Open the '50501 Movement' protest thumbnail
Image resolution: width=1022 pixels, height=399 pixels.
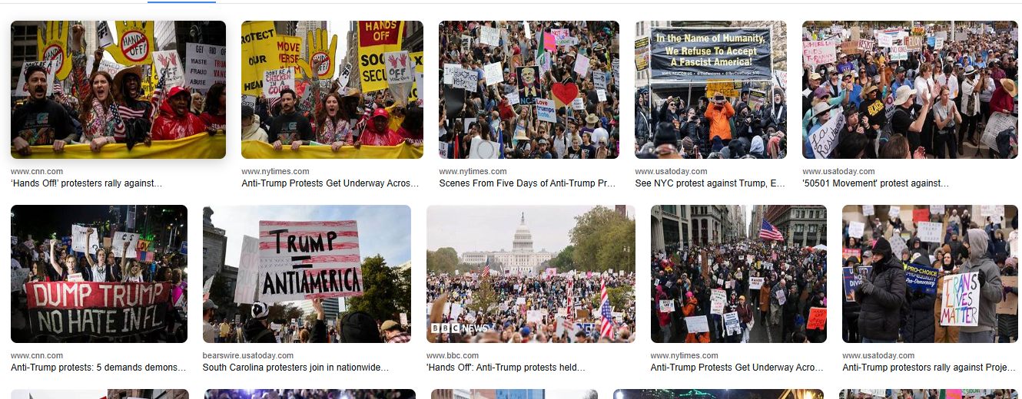(x=910, y=90)
